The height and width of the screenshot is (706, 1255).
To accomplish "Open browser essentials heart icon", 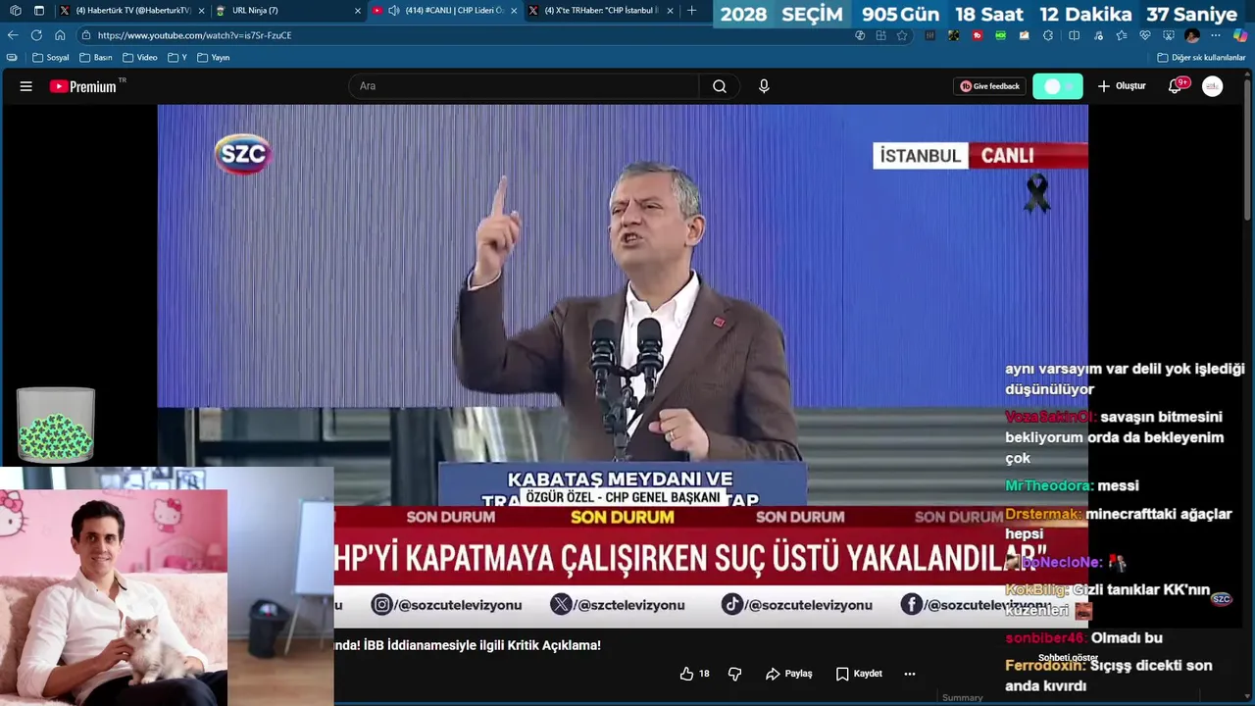I will pos(1145,35).
